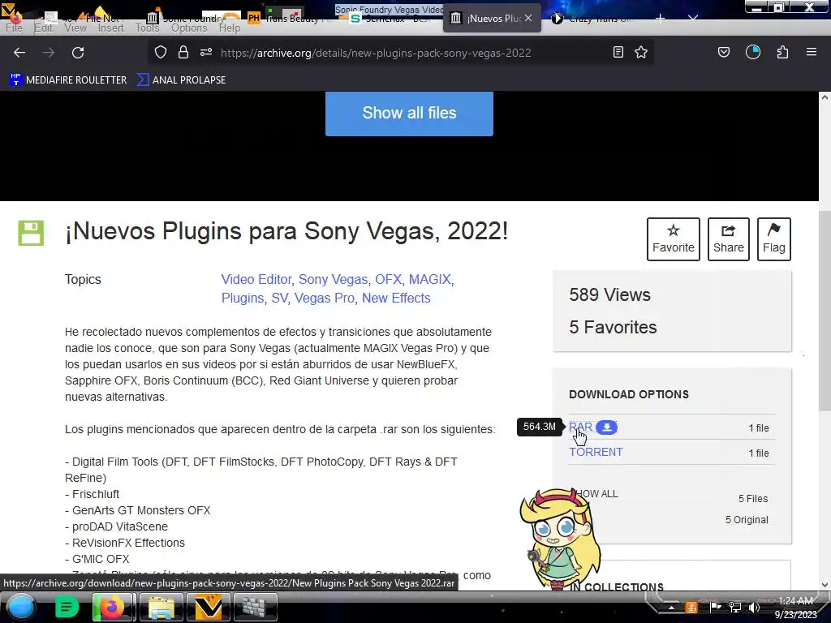The width and height of the screenshot is (831, 623).
Task: Open the Pocket save icon
Action: [723, 53]
